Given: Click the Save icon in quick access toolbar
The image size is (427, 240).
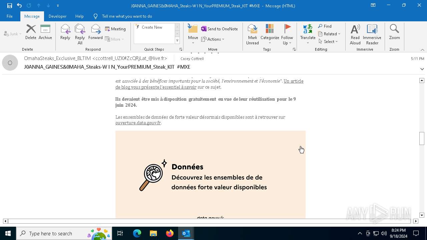Looking at the screenshot, I should pyautogui.click(x=10, y=5).
